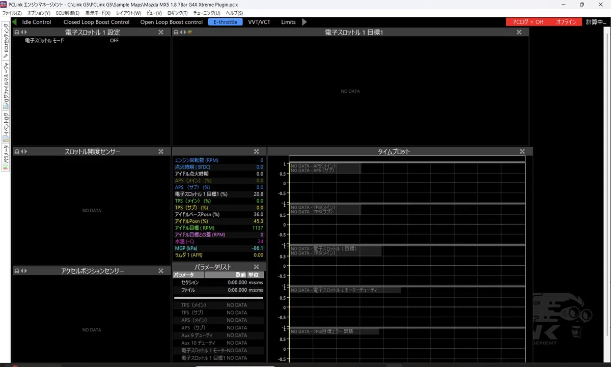611x367 pixels.
Task: Click the オフライン connection status
Action: click(566, 22)
